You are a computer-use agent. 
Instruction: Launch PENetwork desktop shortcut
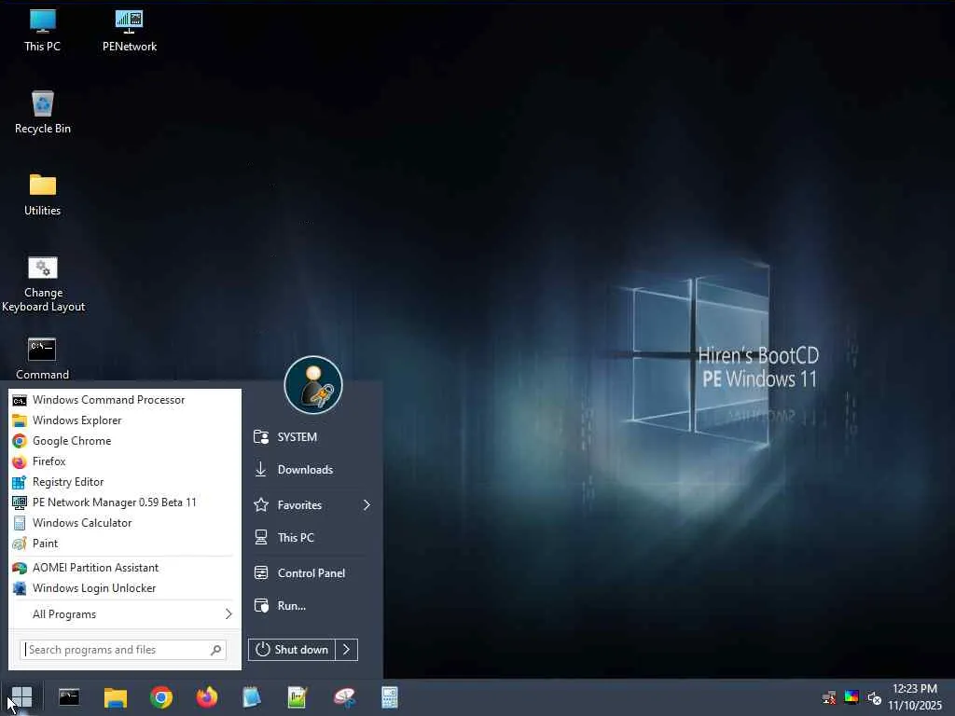tap(129, 31)
